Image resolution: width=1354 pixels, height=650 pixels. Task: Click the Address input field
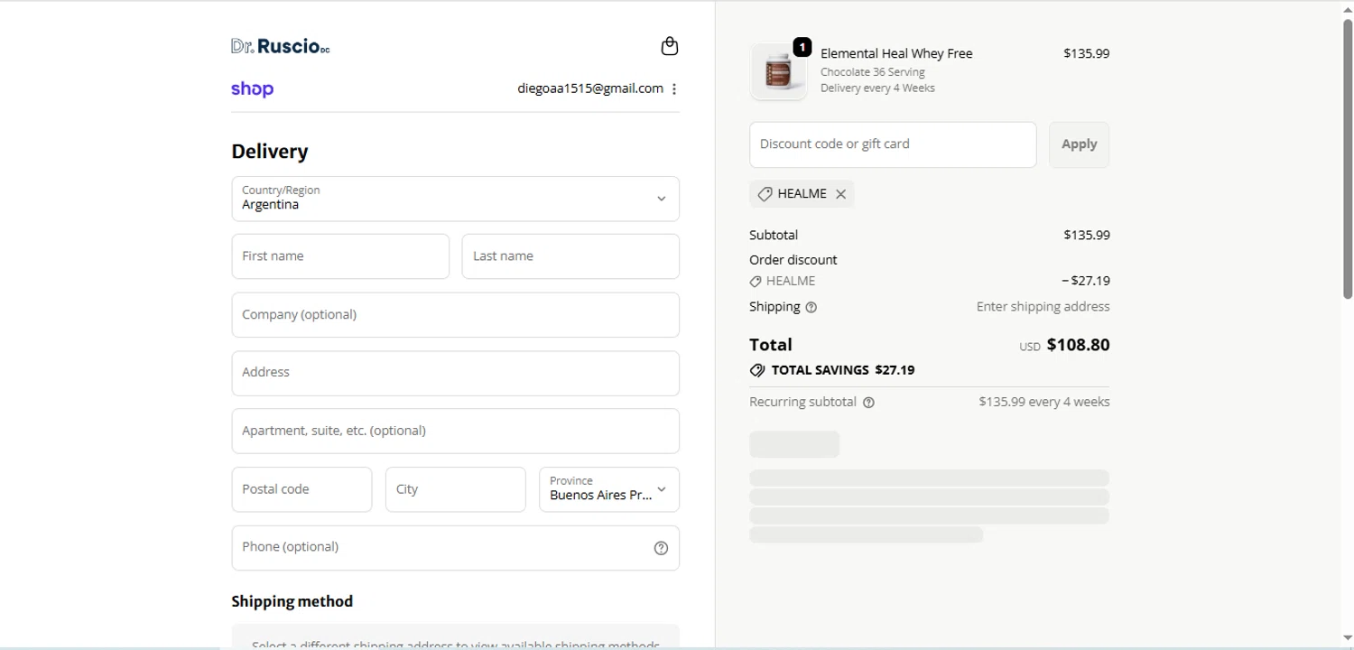(455, 373)
